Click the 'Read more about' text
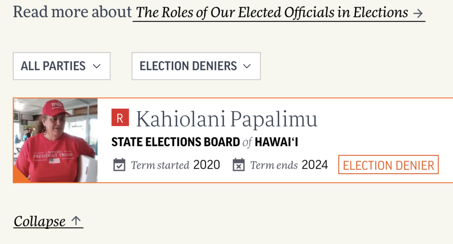This screenshot has width=453, height=244. point(72,12)
